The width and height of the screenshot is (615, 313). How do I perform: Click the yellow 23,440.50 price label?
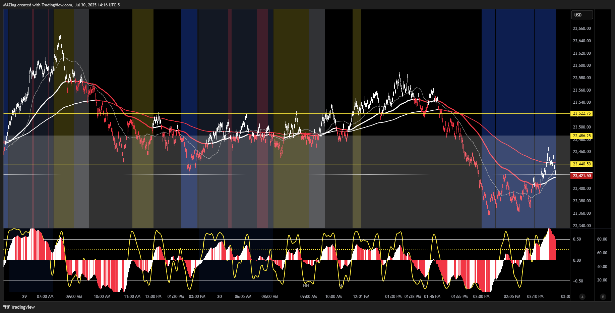[x=581, y=164]
